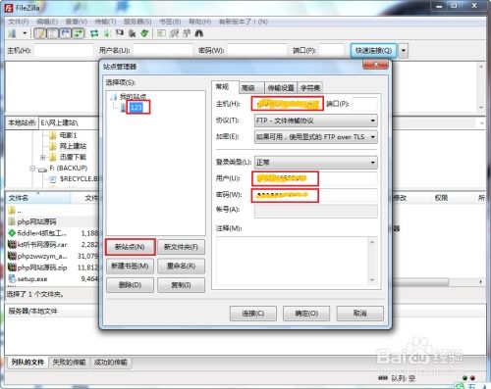Screen dimensions: 491x389
Task: Click the 确定(O) button
Action: click(306, 314)
